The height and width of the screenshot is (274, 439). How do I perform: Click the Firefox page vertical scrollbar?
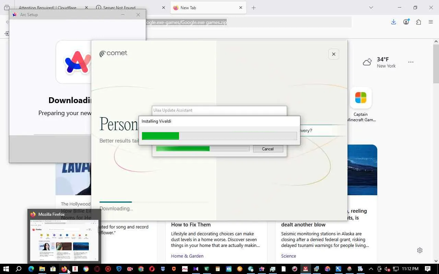[436, 63]
